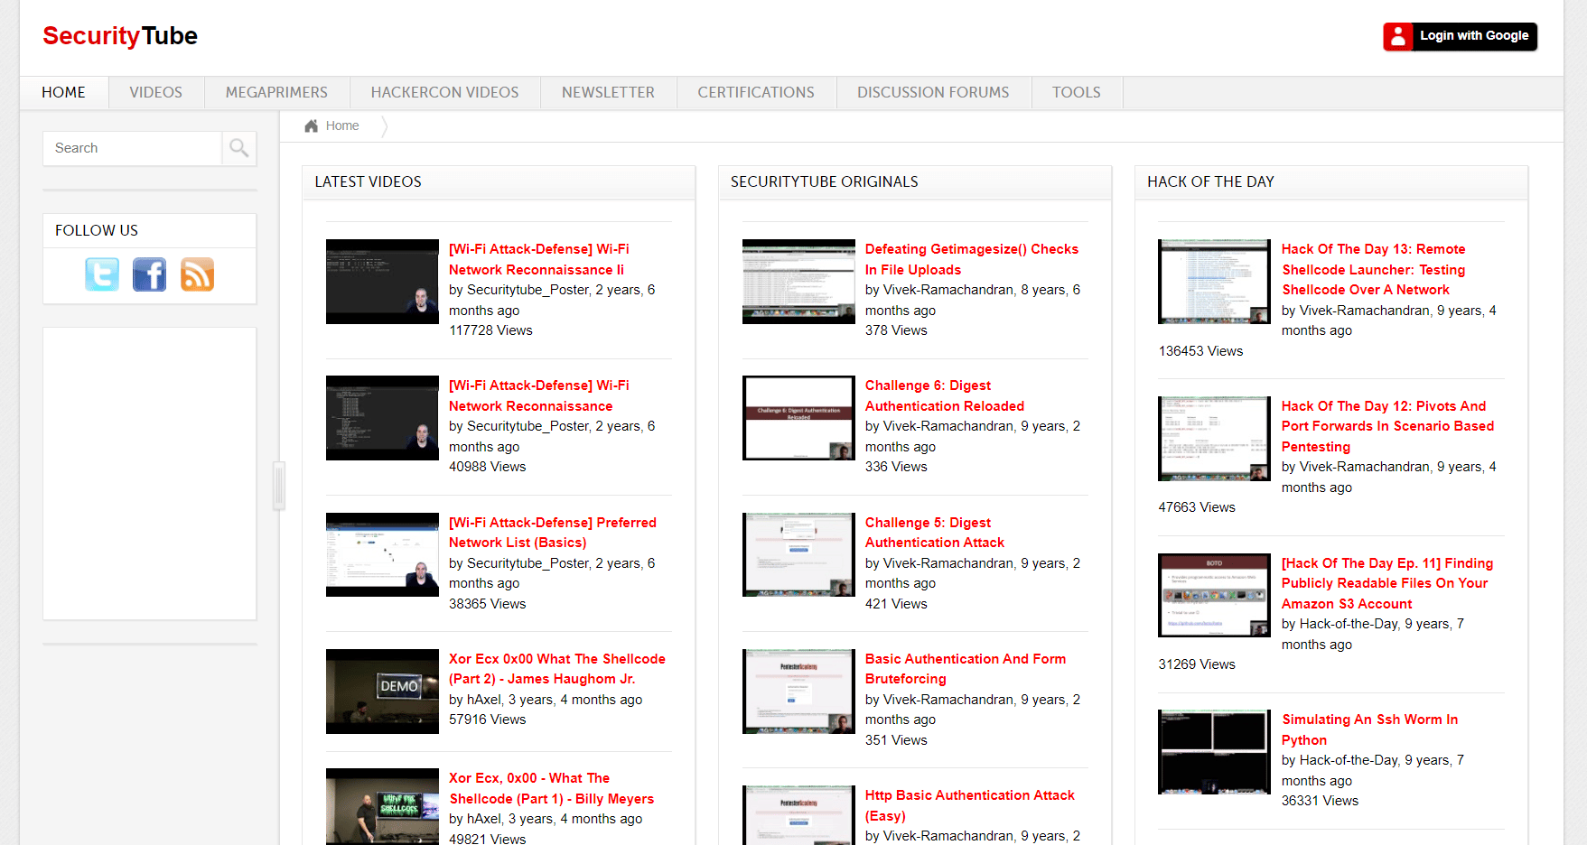Open thumbnail of Defeating Getimagesize() Checks
Viewport: 1587px width, 845px height.
[798, 282]
